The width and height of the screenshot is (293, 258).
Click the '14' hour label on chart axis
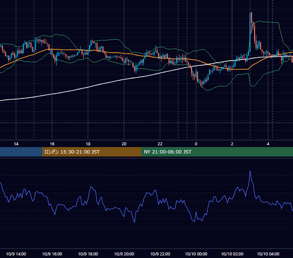coord(16,144)
